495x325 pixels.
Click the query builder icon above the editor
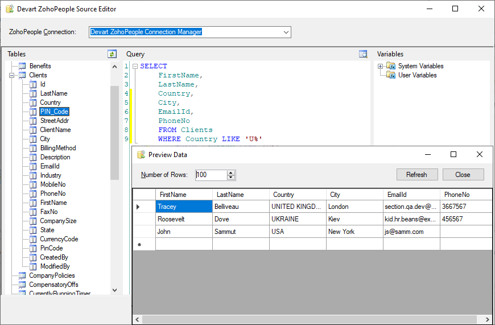point(363,54)
